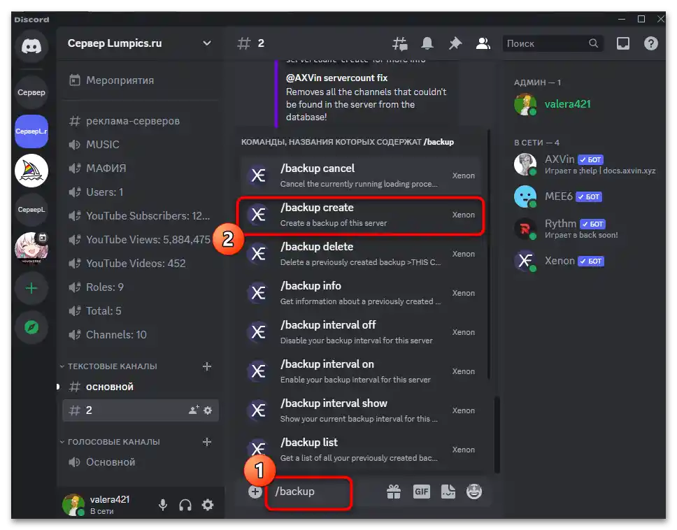
Task: Toggle microphone mute
Action: (x=163, y=505)
